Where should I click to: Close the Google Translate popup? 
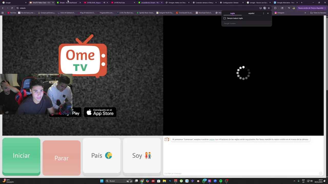coord(268,13)
